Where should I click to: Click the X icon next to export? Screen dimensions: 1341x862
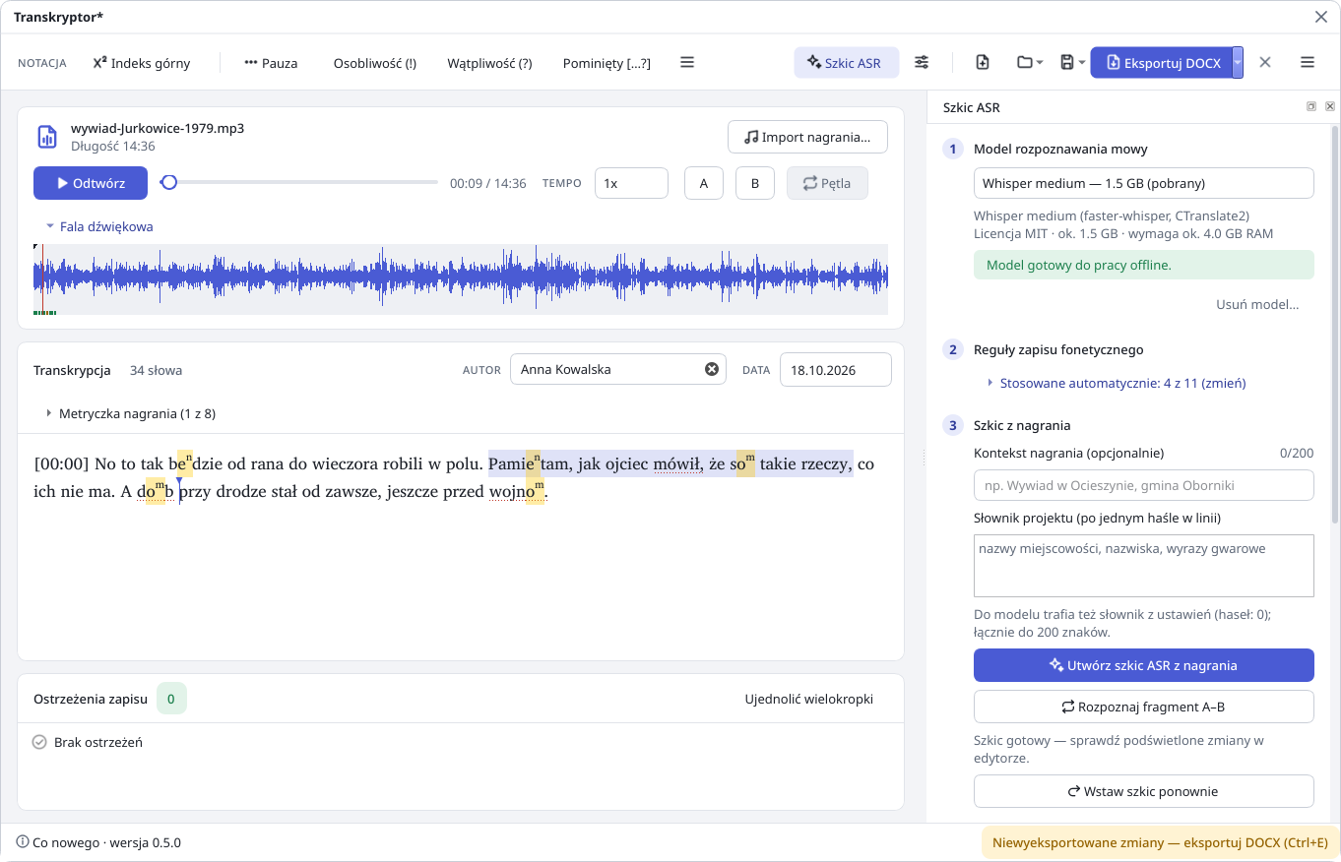coord(1265,62)
